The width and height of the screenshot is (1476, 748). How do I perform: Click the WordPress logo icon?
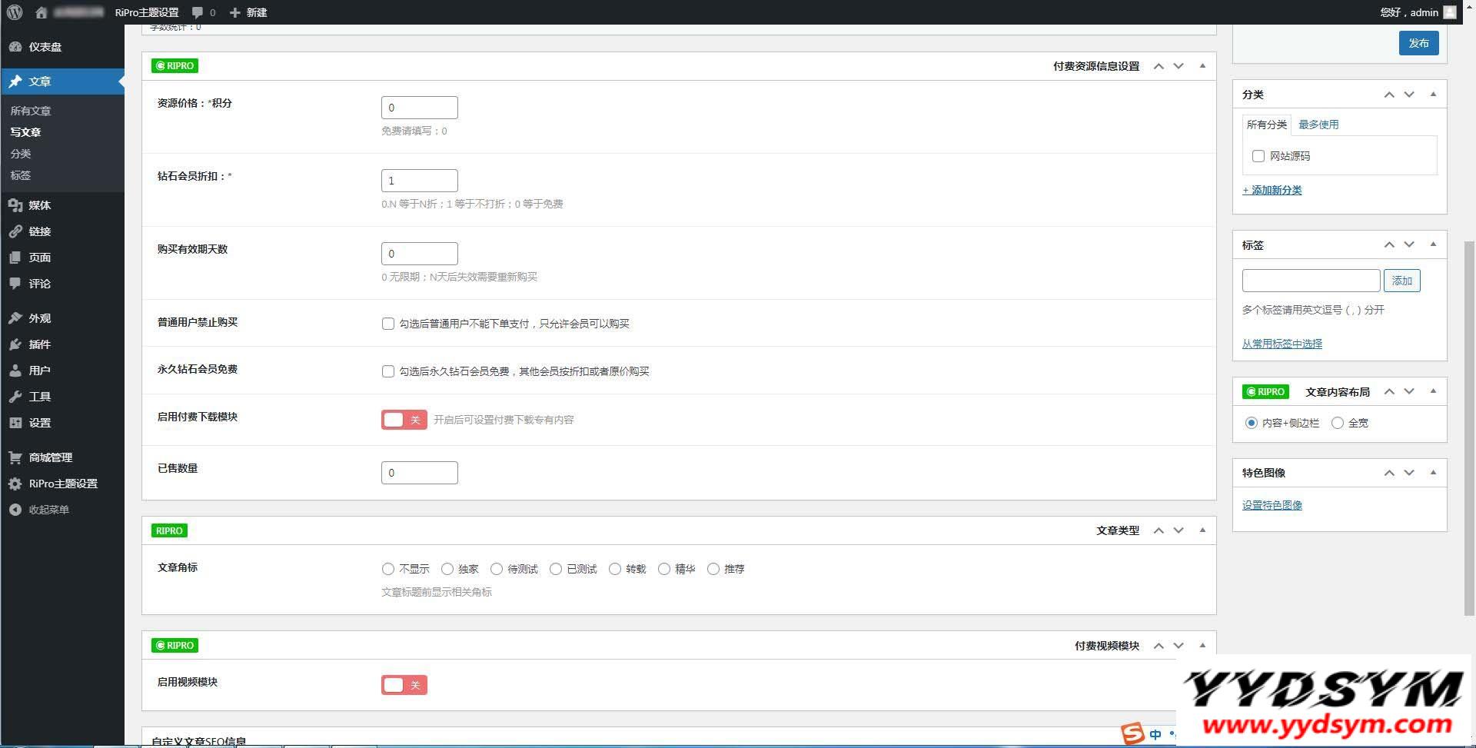click(15, 12)
